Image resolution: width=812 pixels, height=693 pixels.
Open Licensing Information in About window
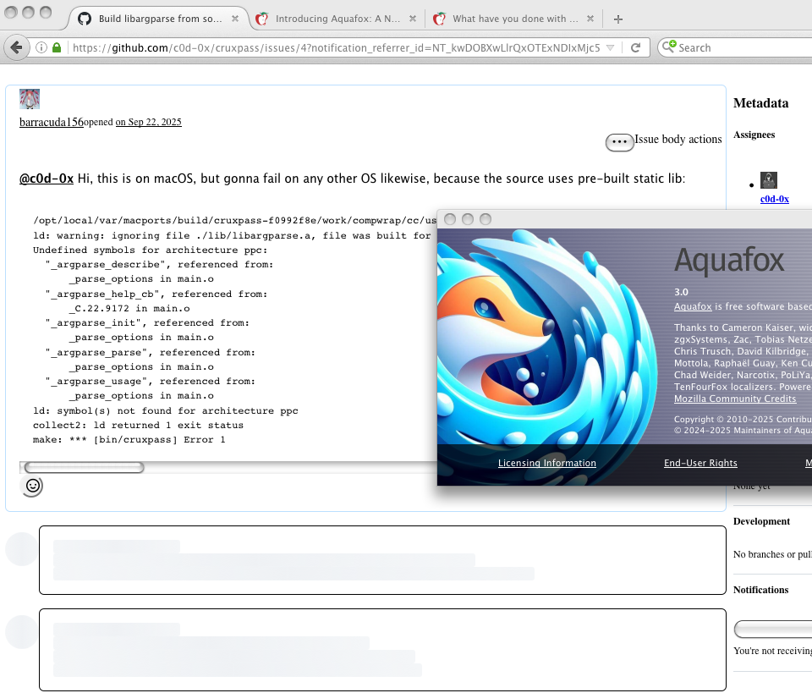(x=547, y=463)
